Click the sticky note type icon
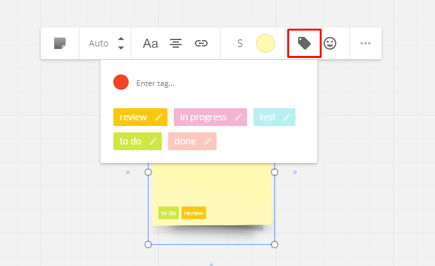The height and width of the screenshot is (266, 435). click(60, 43)
